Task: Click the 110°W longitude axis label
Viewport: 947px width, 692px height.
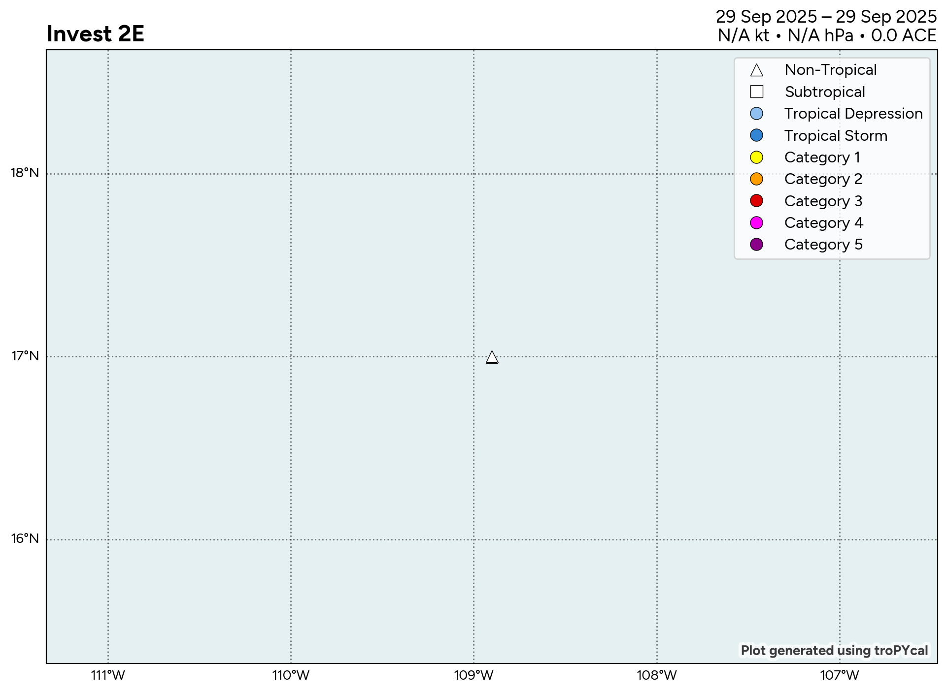Action: tap(291, 676)
